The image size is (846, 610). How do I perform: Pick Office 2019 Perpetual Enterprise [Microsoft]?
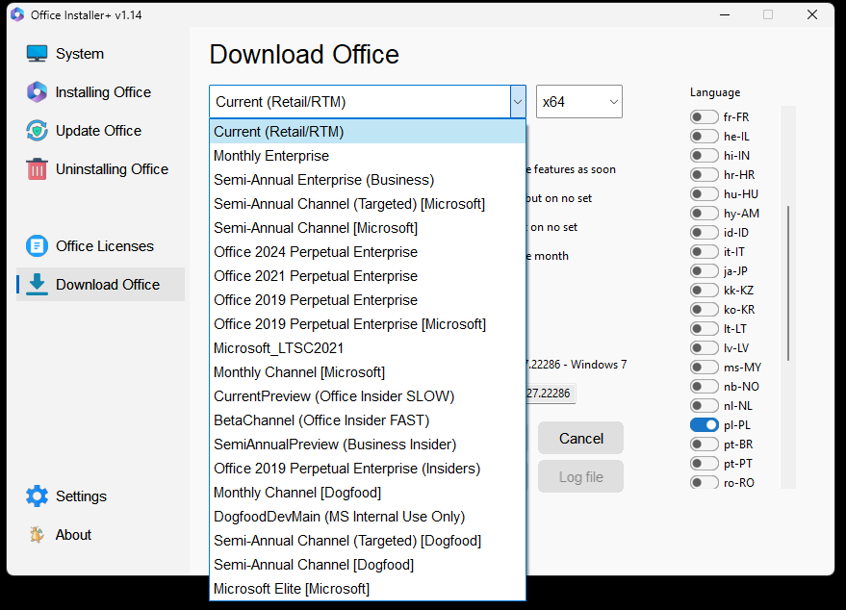tap(368, 324)
